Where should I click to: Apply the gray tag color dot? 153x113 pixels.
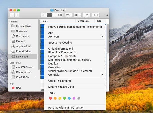pyautogui.click(x=79, y=98)
